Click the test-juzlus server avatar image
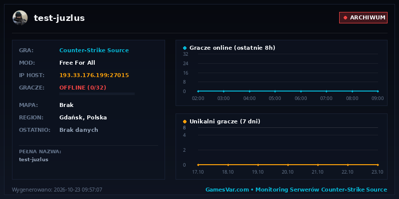Screen dimensions: 399x199 (20, 18)
